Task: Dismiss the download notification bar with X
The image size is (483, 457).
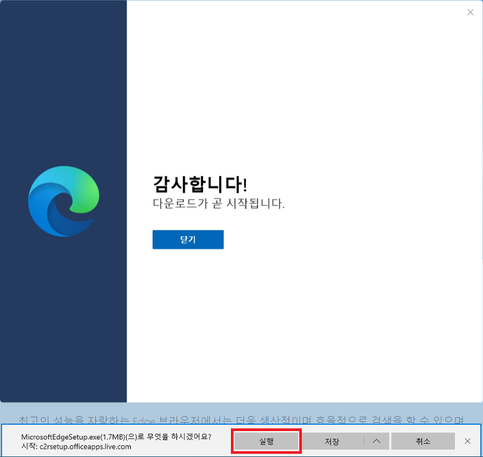Action: [x=468, y=442]
